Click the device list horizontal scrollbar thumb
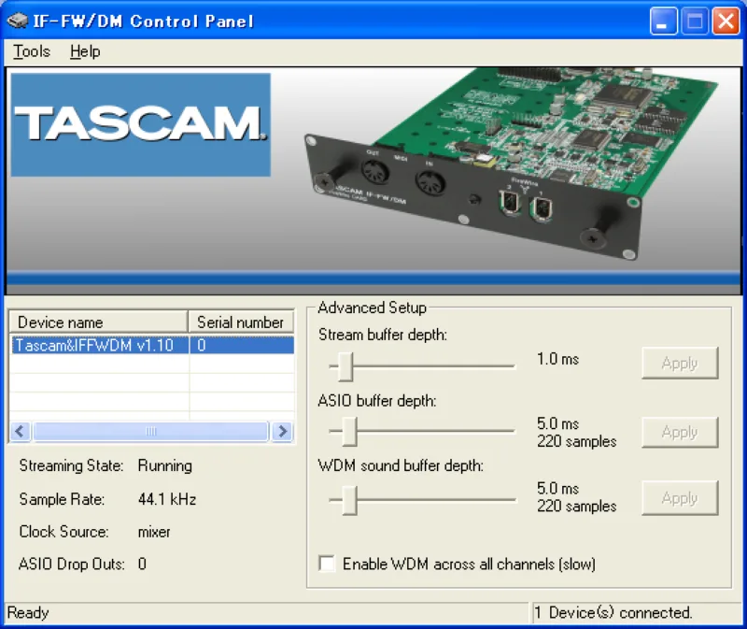 (151, 431)
